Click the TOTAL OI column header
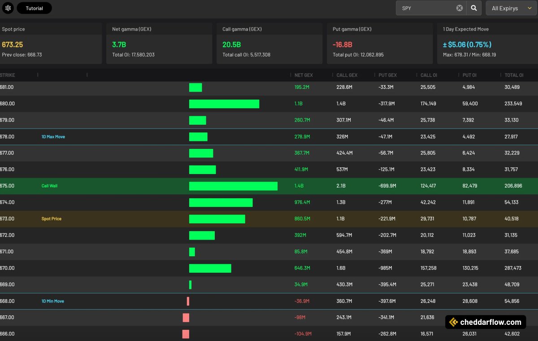 (x=514, y=75)
